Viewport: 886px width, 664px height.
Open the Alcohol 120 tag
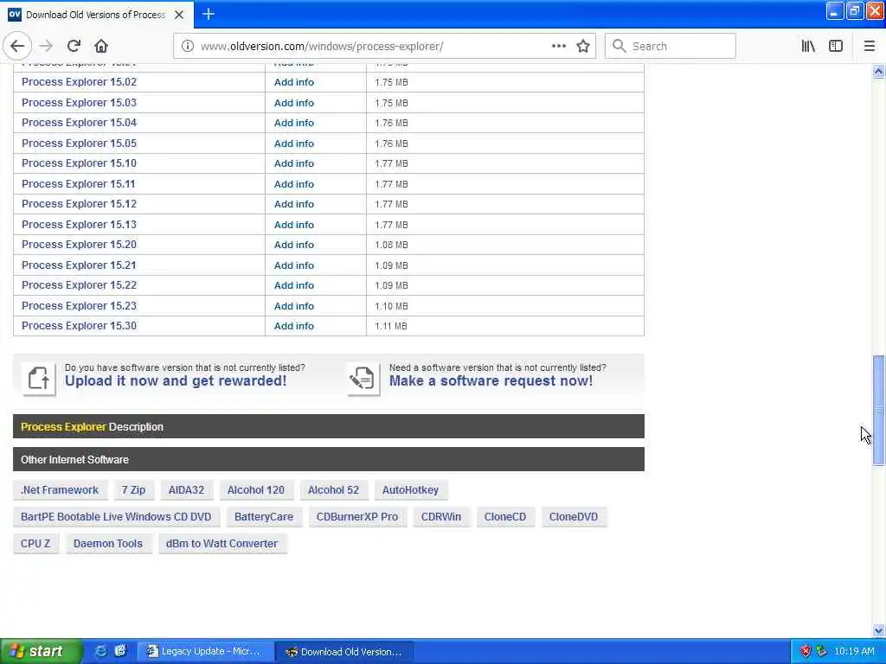click(x=256, y=490)
